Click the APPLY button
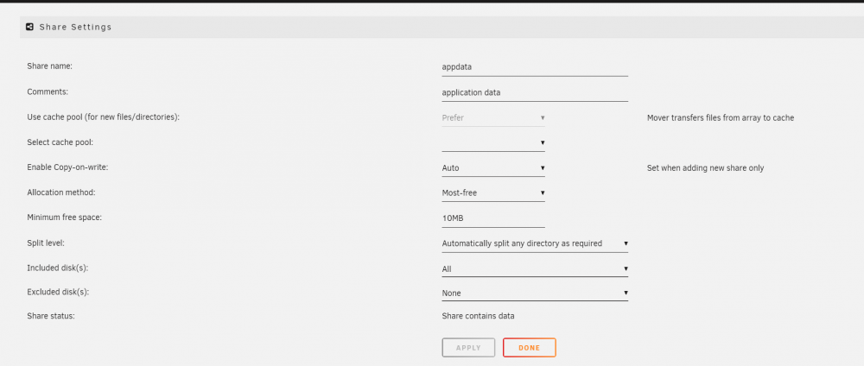Image resolution: width=864 pixels, height=366 pixels. coord(468,348)
